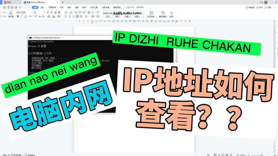Open a new document tab with plus
The image size is (278, 156).
(x=63, y=2)
